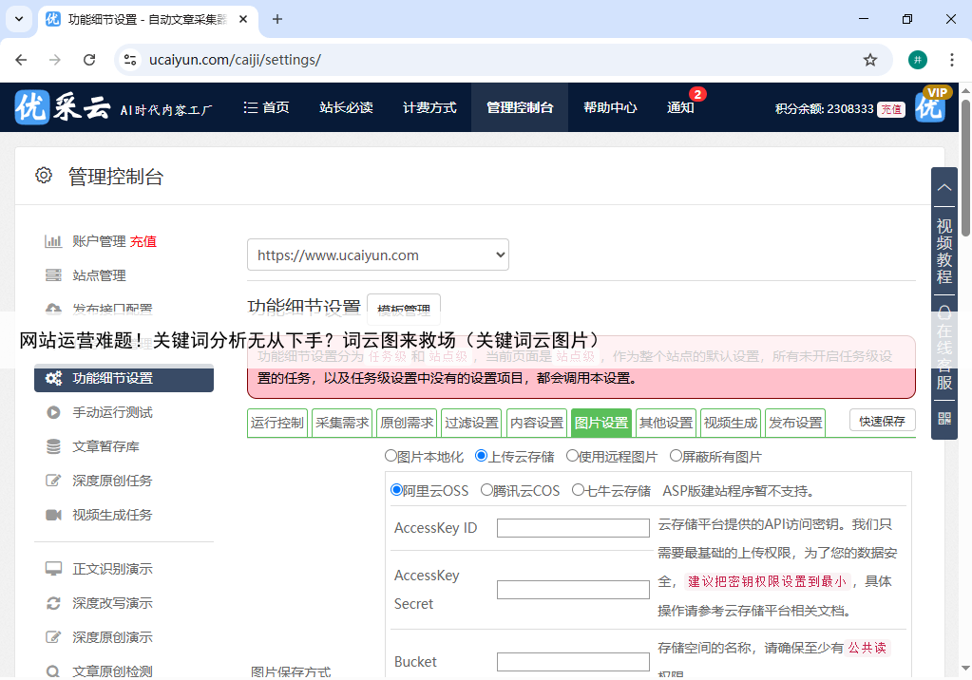Select the 图片本地化 radio option

[x=391, y=456]
